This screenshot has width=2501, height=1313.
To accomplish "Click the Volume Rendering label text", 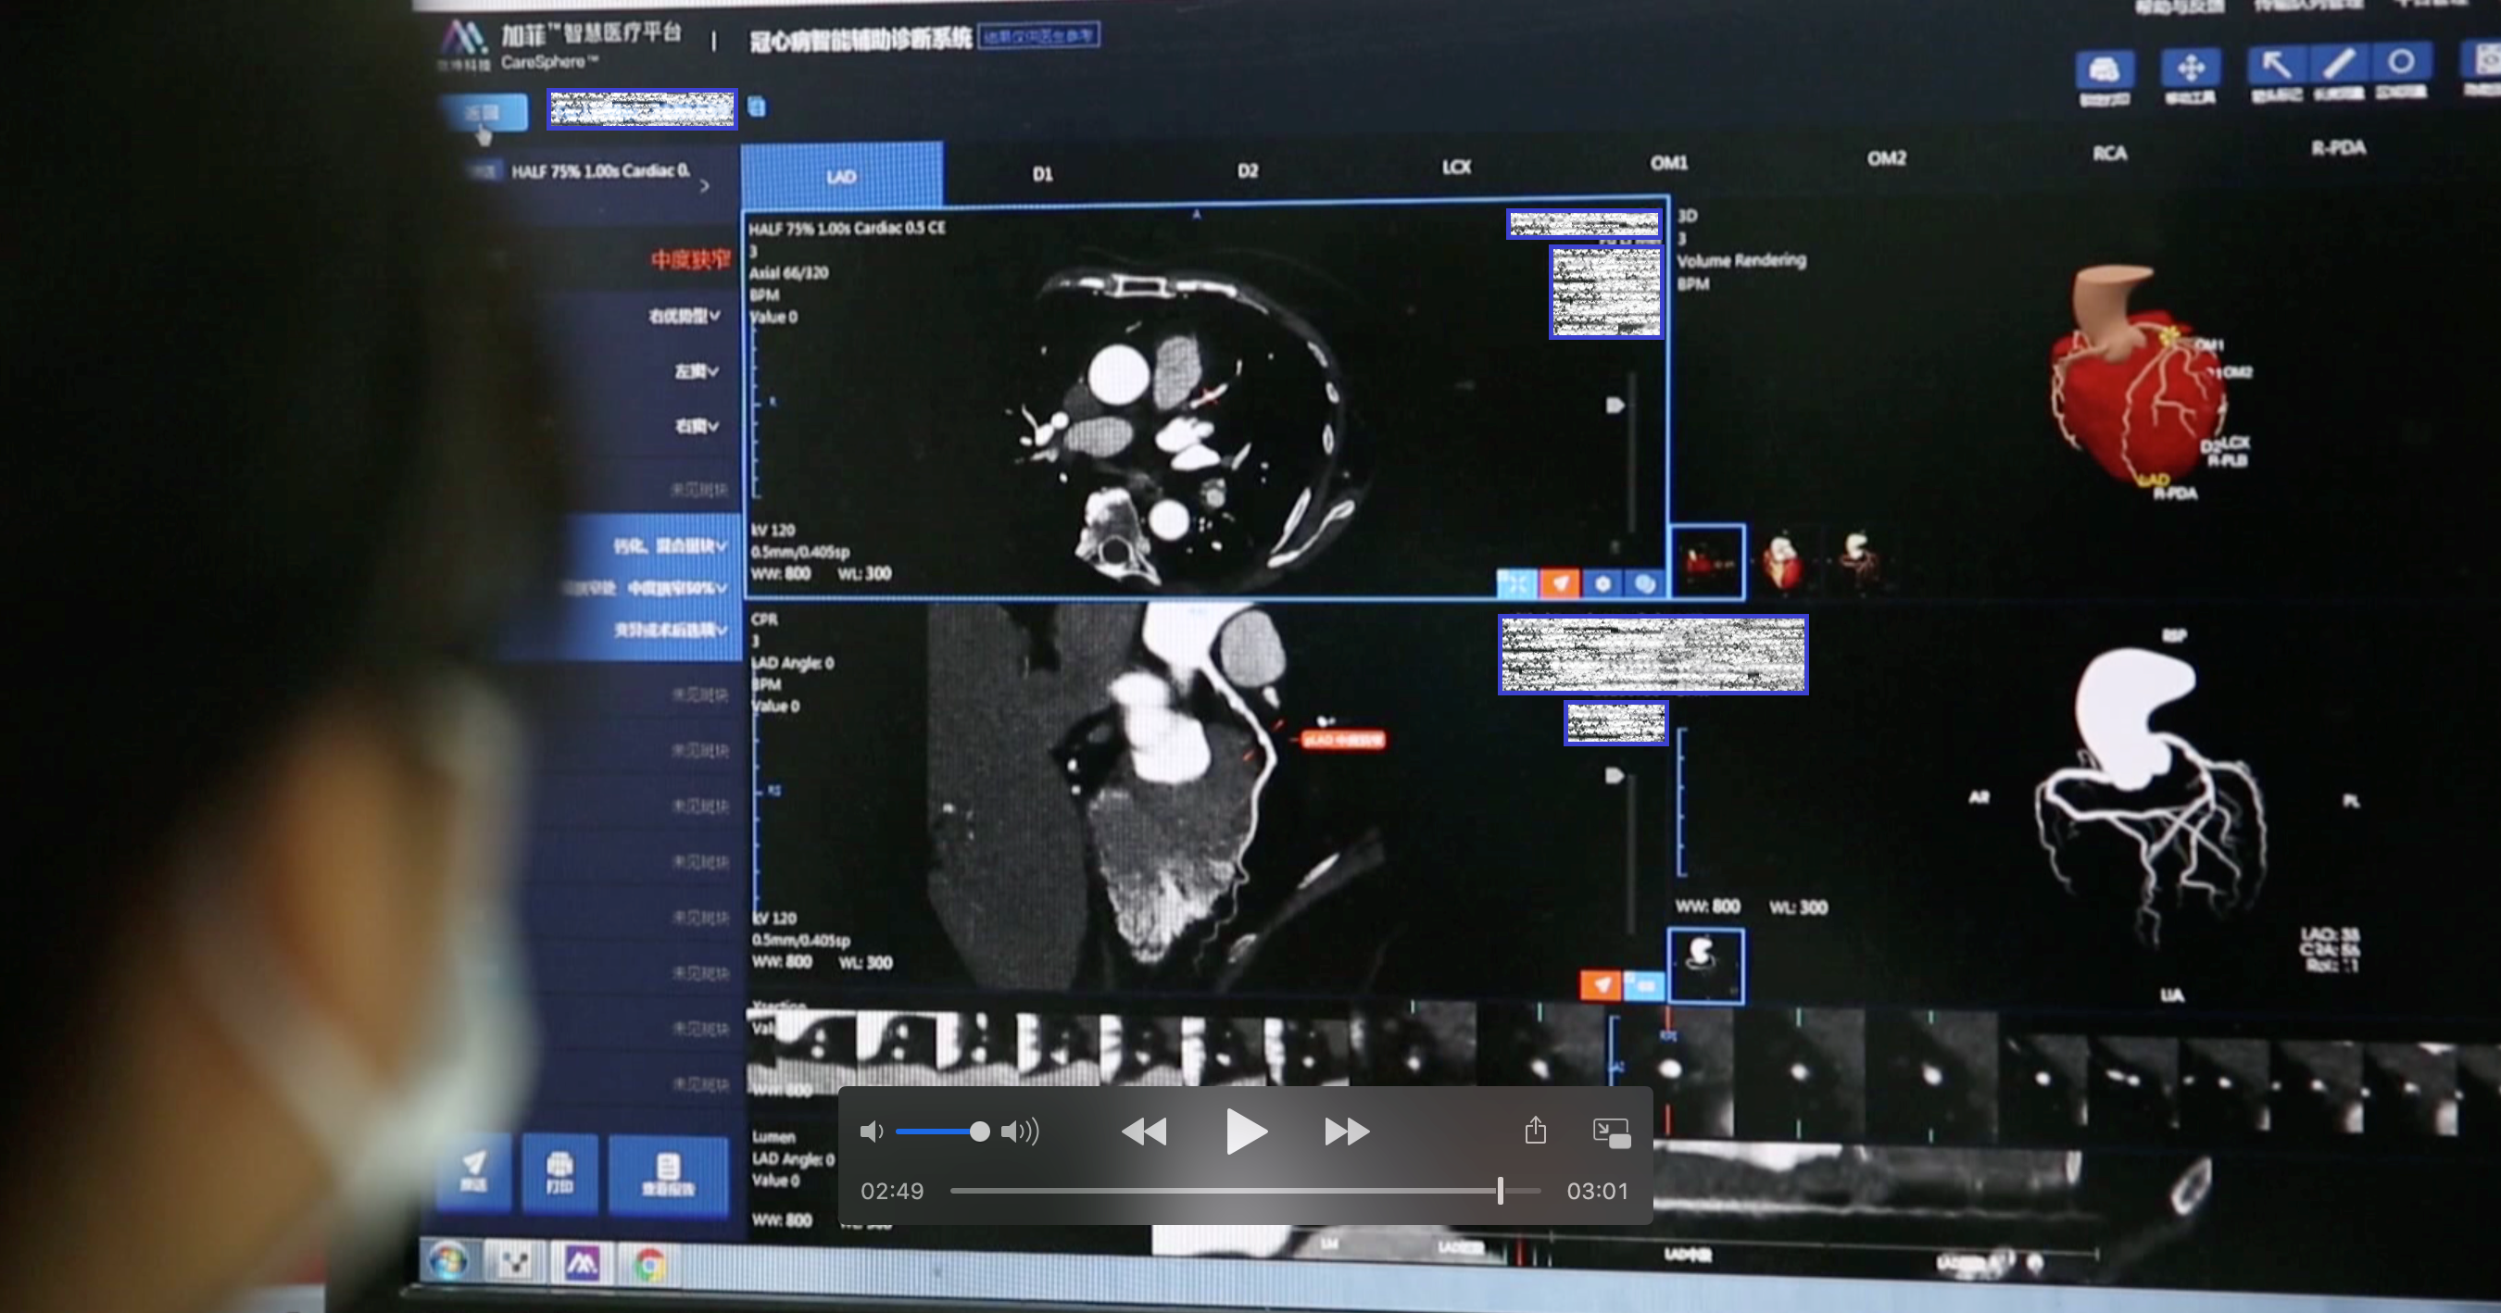I will [x=1741, y=260].
